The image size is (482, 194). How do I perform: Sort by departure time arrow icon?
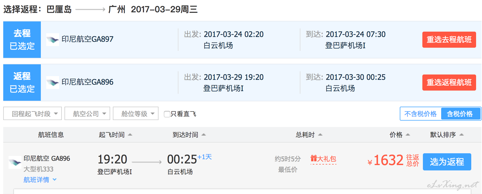(130, 135)
